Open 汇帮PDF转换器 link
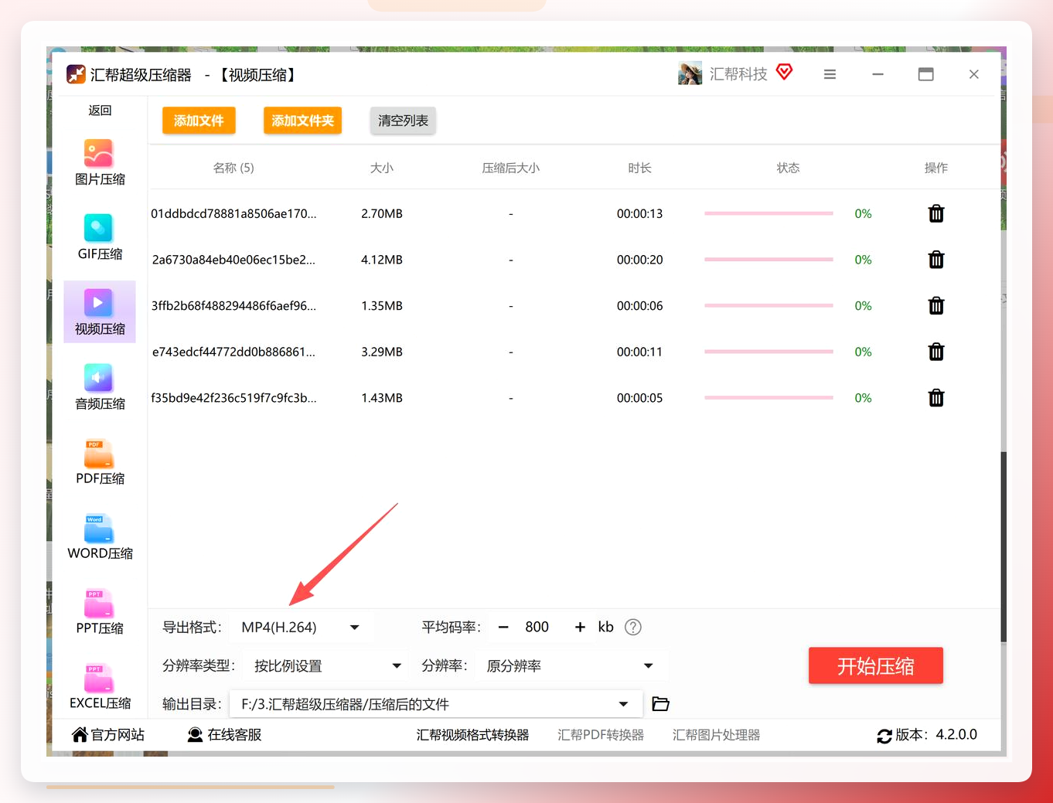The height and width of the screenshot is (803, 1053). pos(601,735)
